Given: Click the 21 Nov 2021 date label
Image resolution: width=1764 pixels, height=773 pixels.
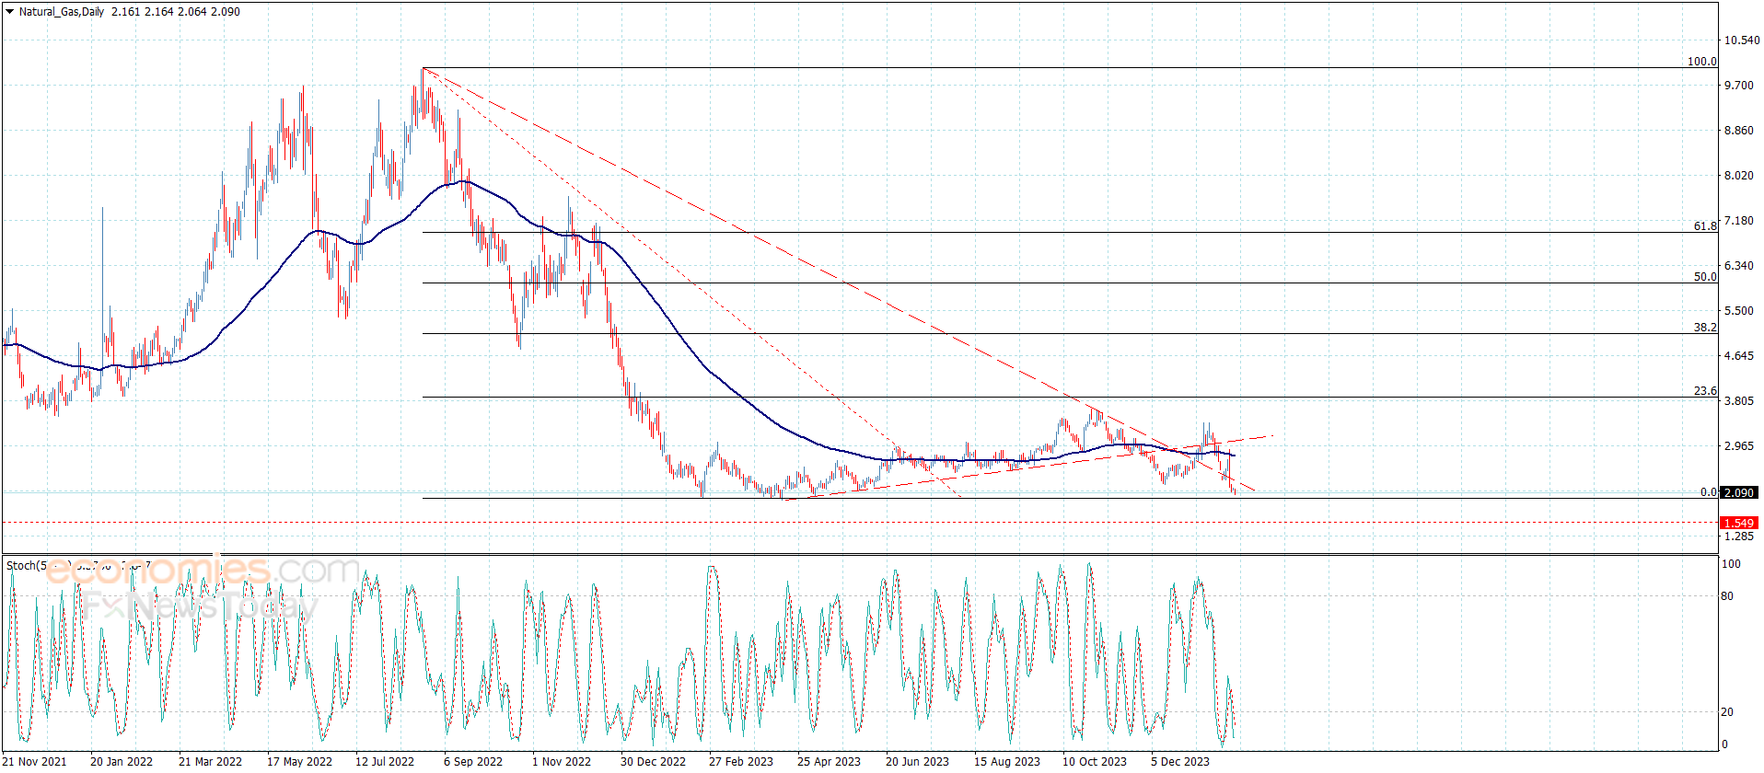Looking at the screenshot, I should click(x=35, y=761).
